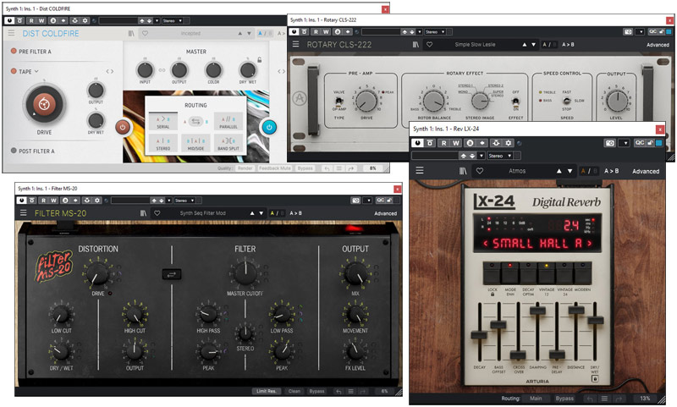
Task: Toggle the Post Filter A switch
Action: point(14,150)
